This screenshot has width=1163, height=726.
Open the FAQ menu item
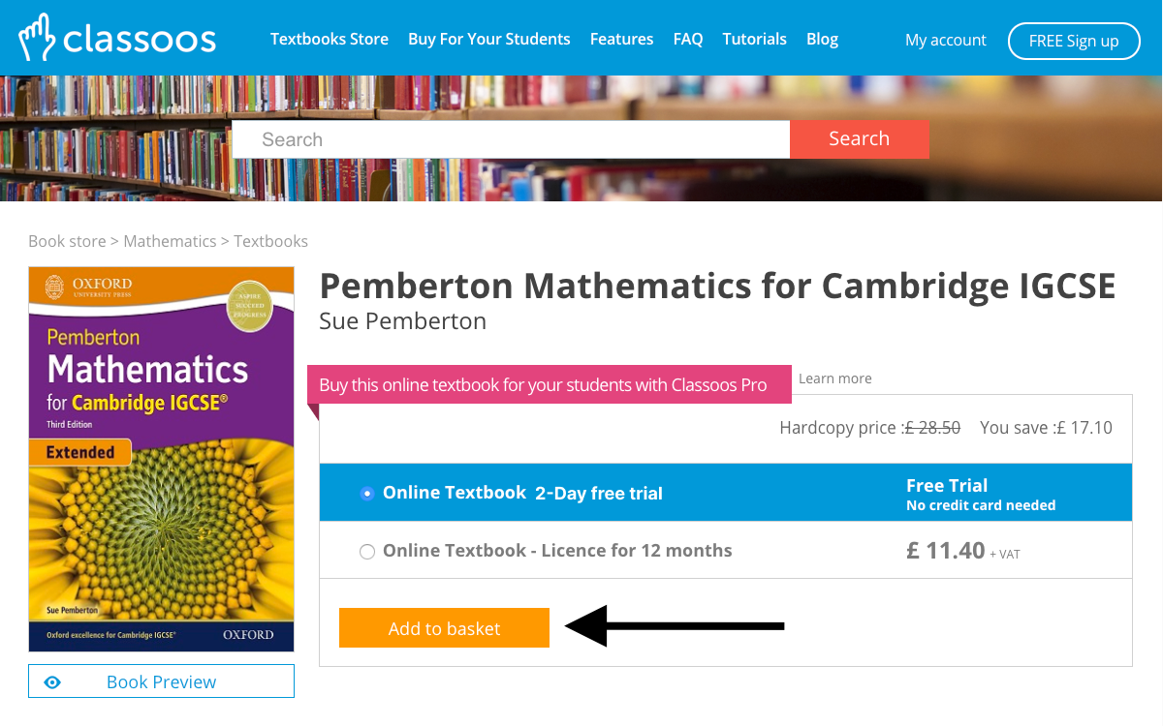(x=687, y=40)
